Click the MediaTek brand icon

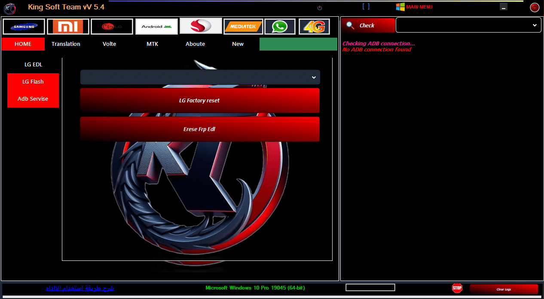[243, 26]
